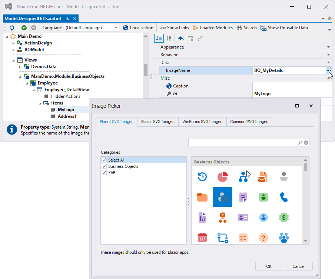Select the clock history image icon
This screenshot has height=279, width=335.
click(x=202, y=177)
